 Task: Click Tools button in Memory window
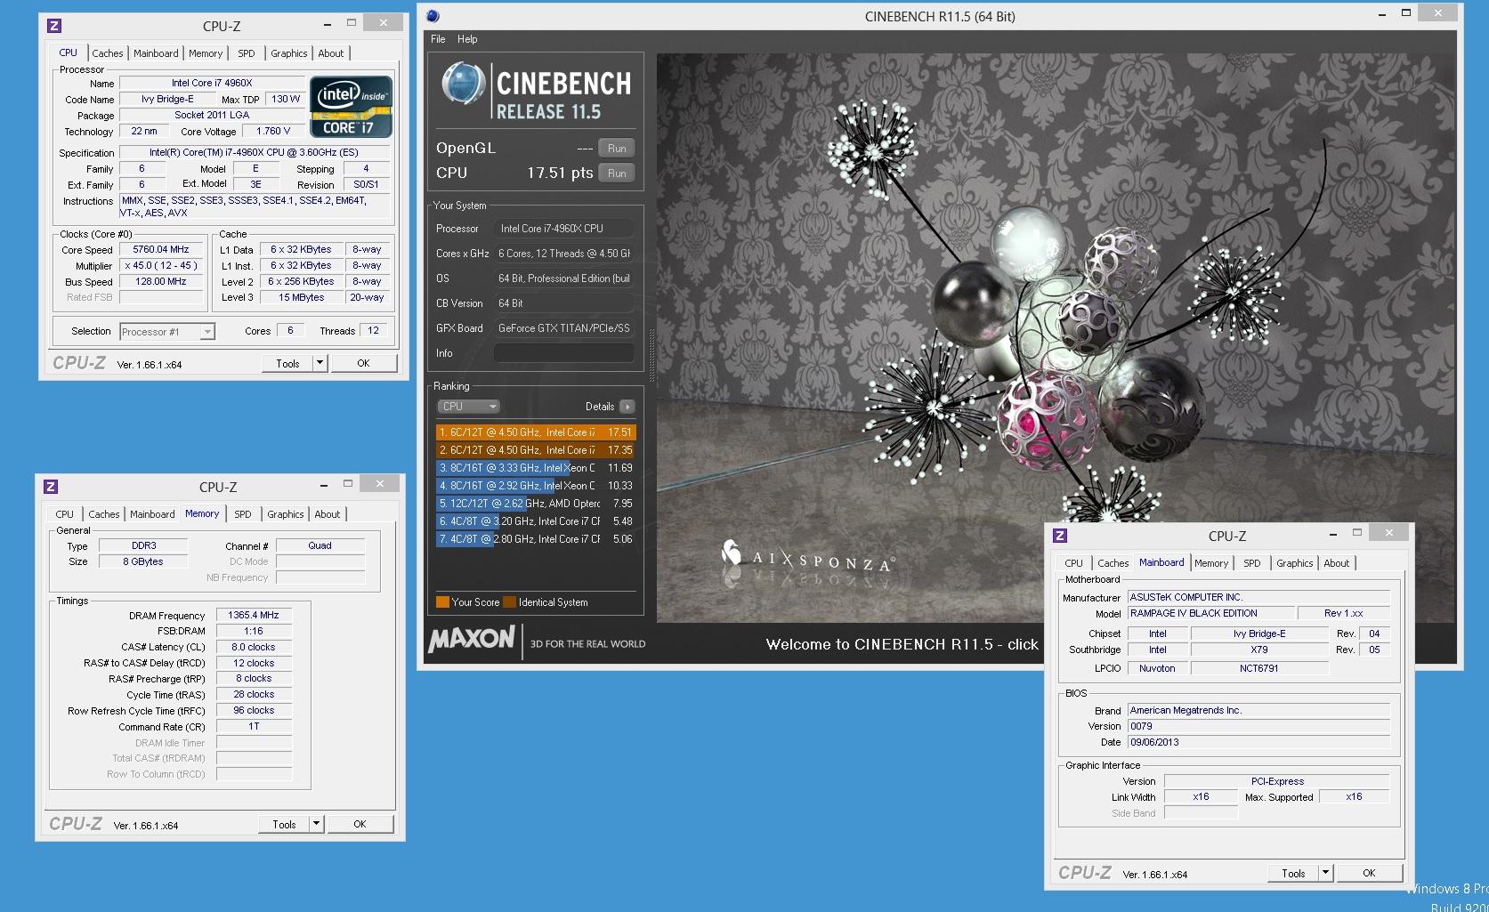pos(284,824)
